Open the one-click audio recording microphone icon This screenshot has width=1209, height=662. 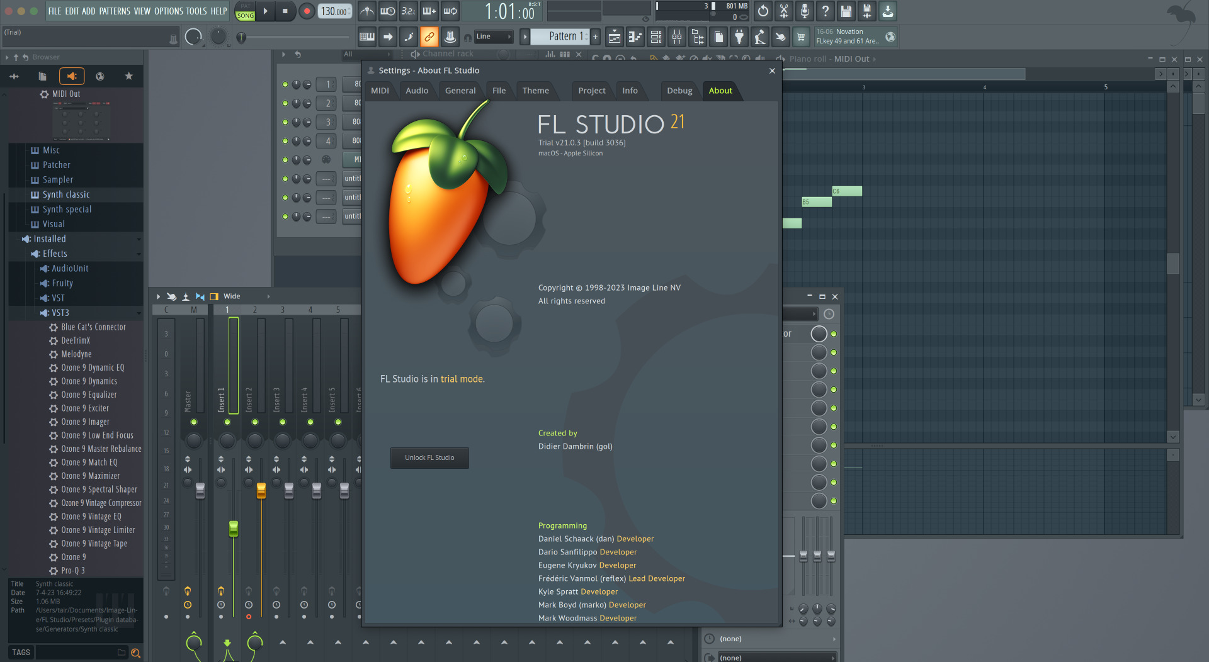pos(804,11)
